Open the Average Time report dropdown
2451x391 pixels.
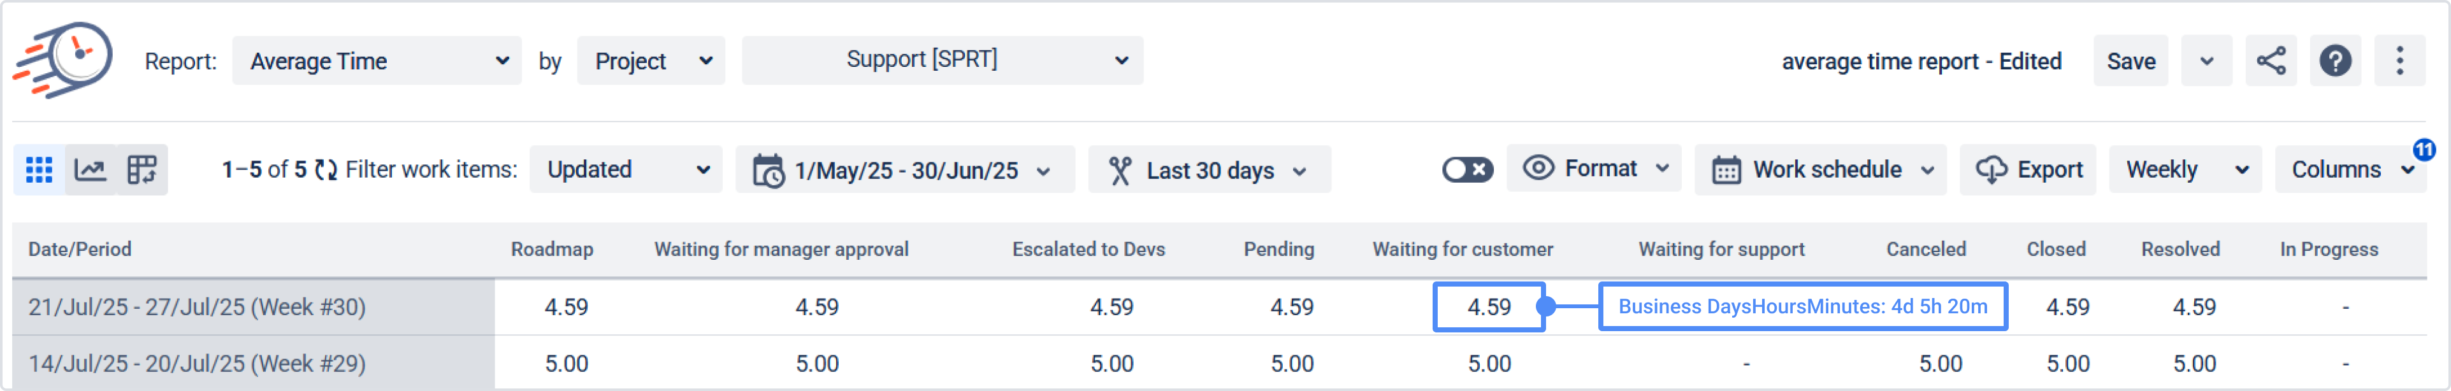[377, 61]
